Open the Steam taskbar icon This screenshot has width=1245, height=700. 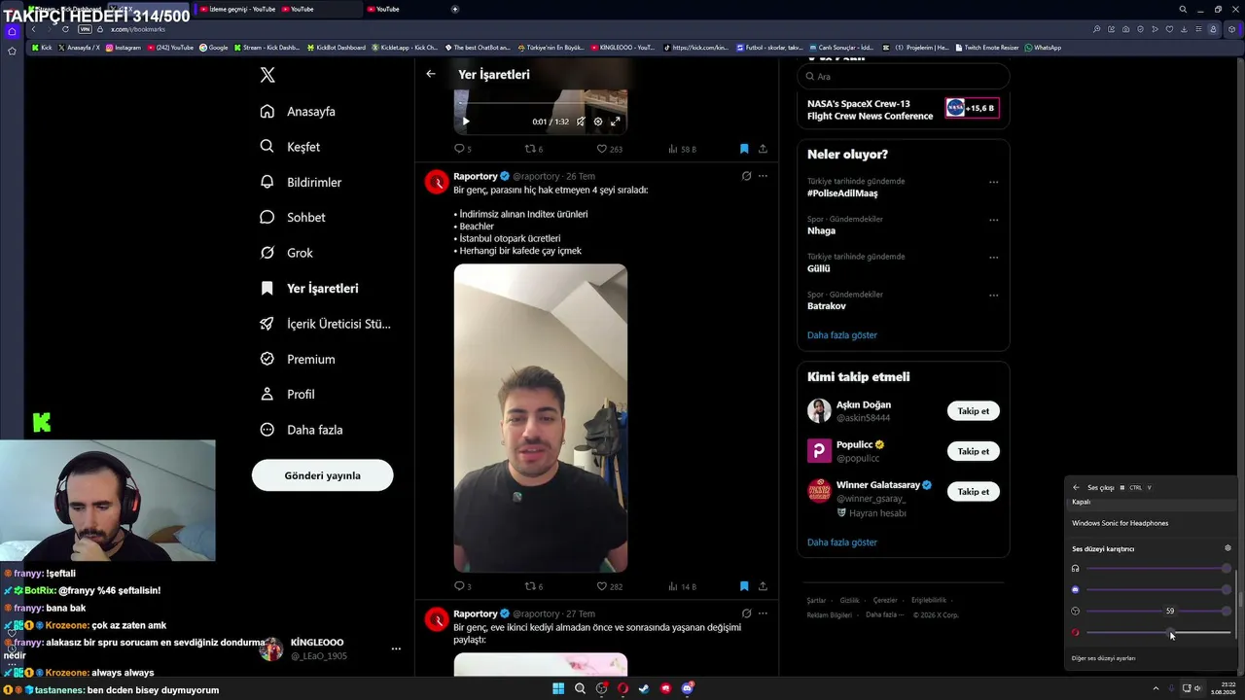click(644, 688)
